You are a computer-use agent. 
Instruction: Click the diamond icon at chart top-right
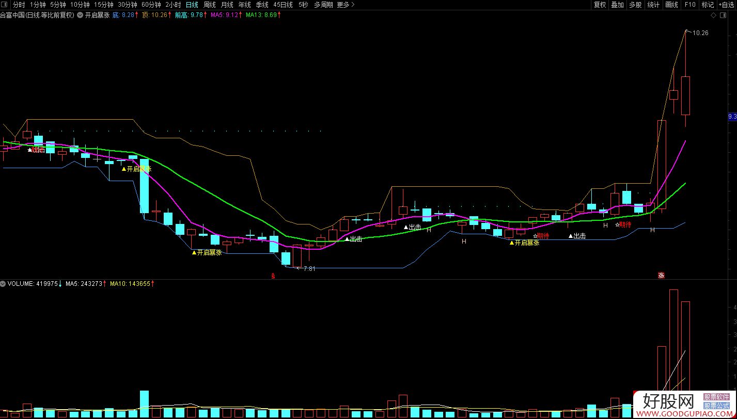(x=713, y=15)
